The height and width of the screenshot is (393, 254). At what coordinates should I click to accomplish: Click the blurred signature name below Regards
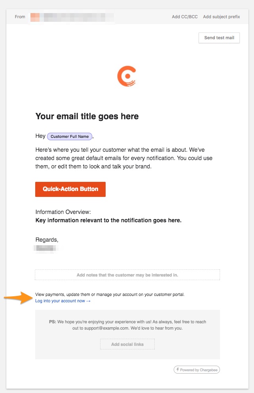(47, 248)
